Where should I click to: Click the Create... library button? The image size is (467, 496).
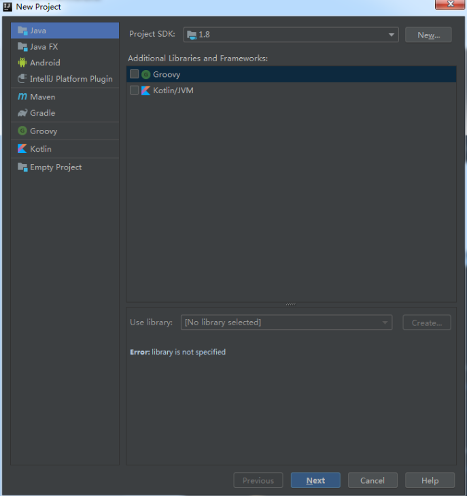[x=427, y=323]
